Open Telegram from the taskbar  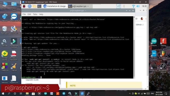(64, 94)
